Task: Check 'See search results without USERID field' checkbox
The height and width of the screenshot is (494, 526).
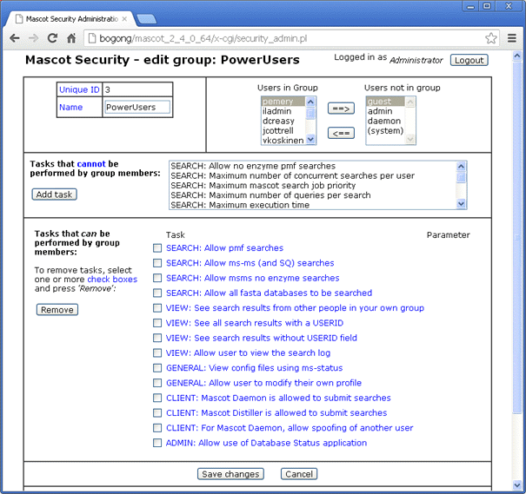Action: pyautogui.click(x=157, y=338)
